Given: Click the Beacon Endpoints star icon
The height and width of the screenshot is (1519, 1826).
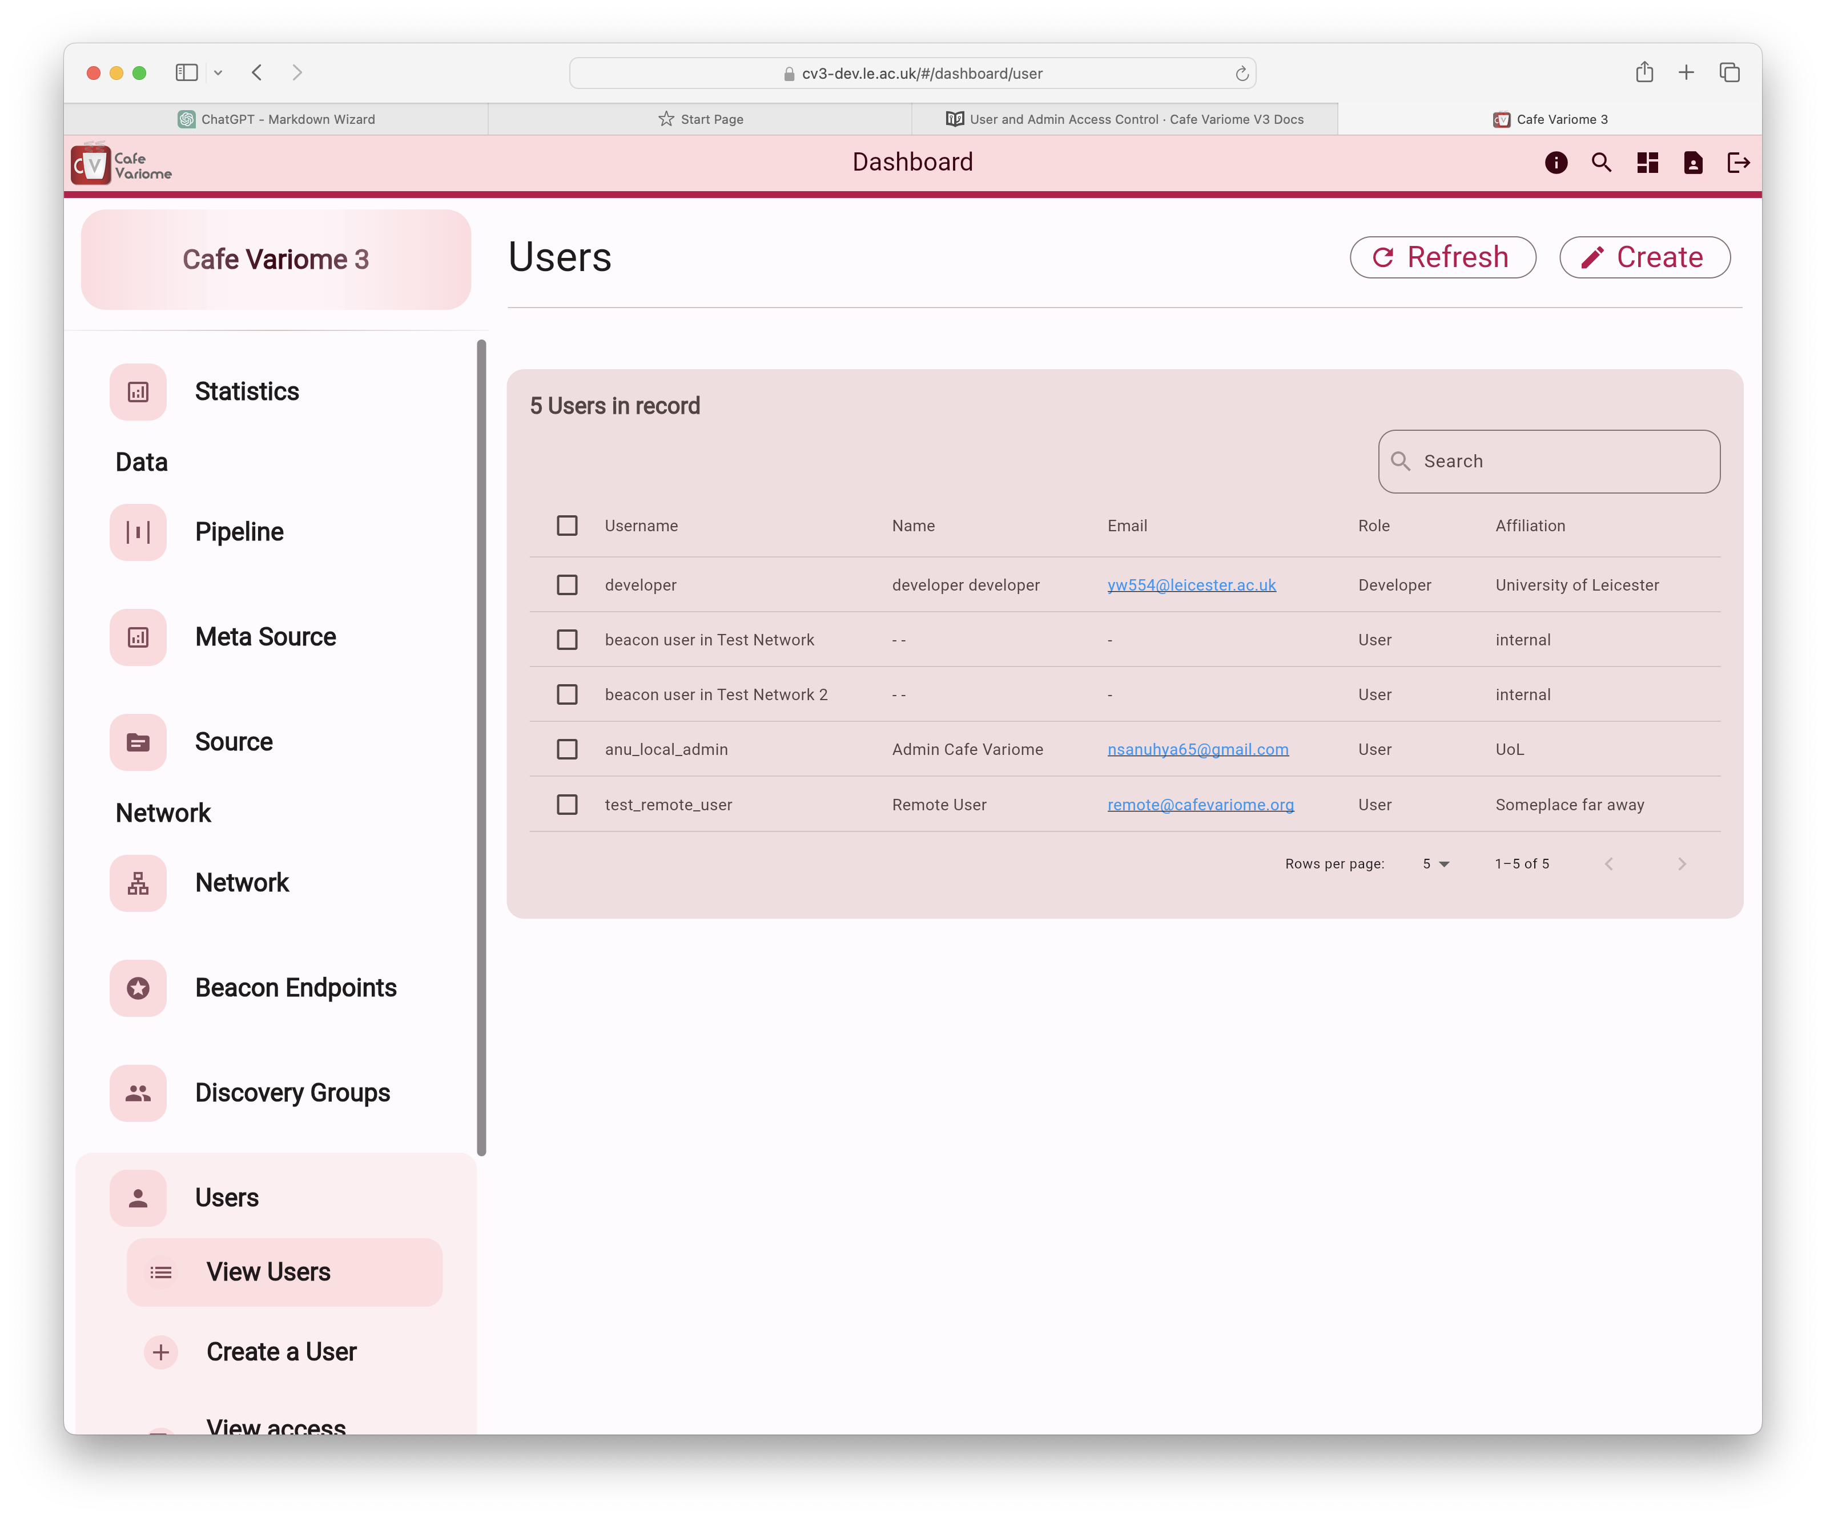Looking at the screenshot, I should [x=138, y=988].
